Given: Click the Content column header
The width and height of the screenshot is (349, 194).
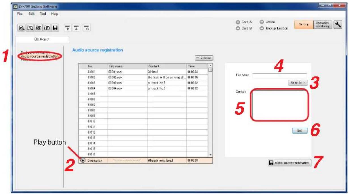Looking at the screenshot, I should pyautogui.click(x=167, y=66).
